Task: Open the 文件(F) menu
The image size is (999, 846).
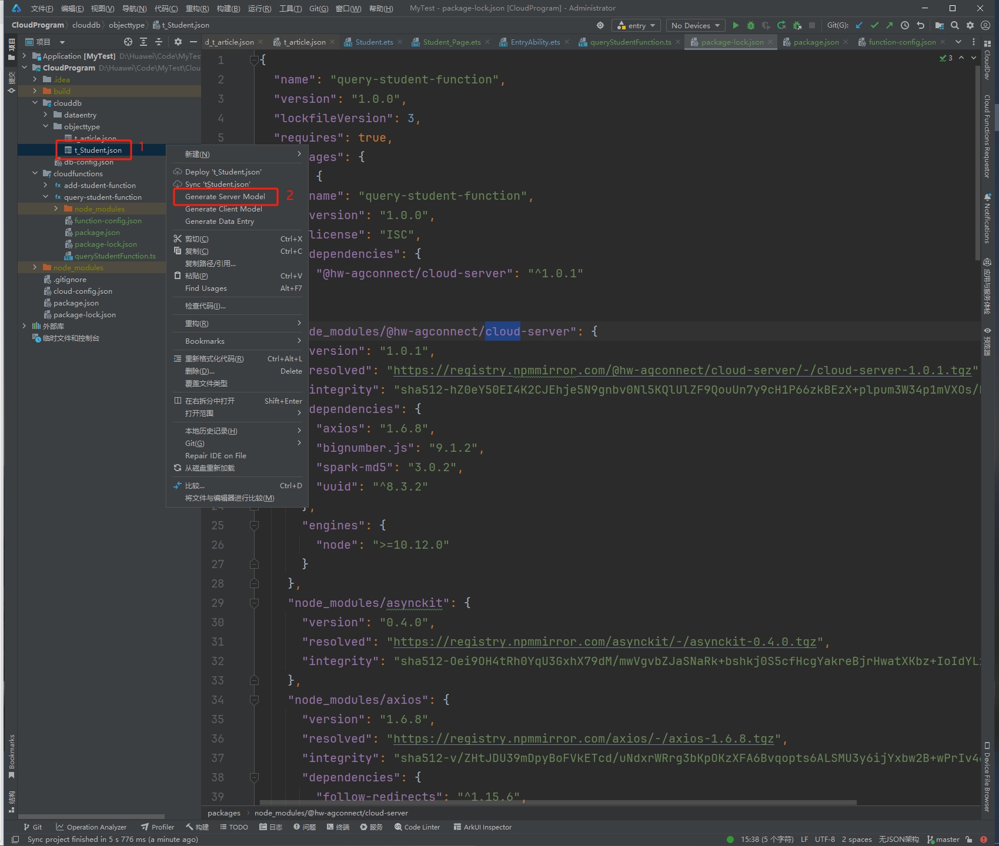Action: (42, 8)
